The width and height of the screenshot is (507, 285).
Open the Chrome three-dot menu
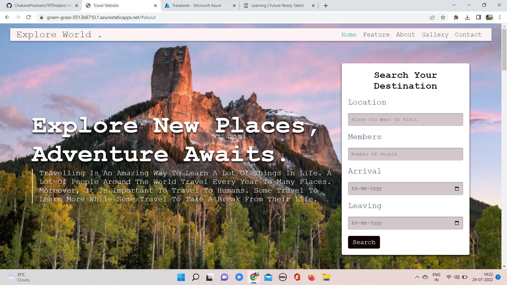(500, 17)
